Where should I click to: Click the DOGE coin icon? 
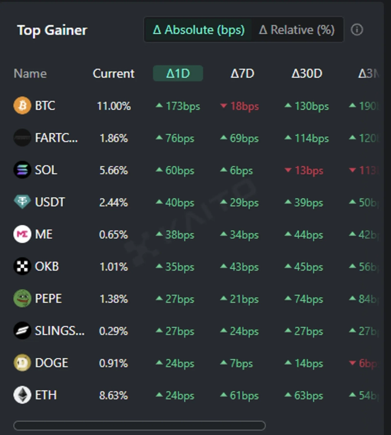(22, 363)
